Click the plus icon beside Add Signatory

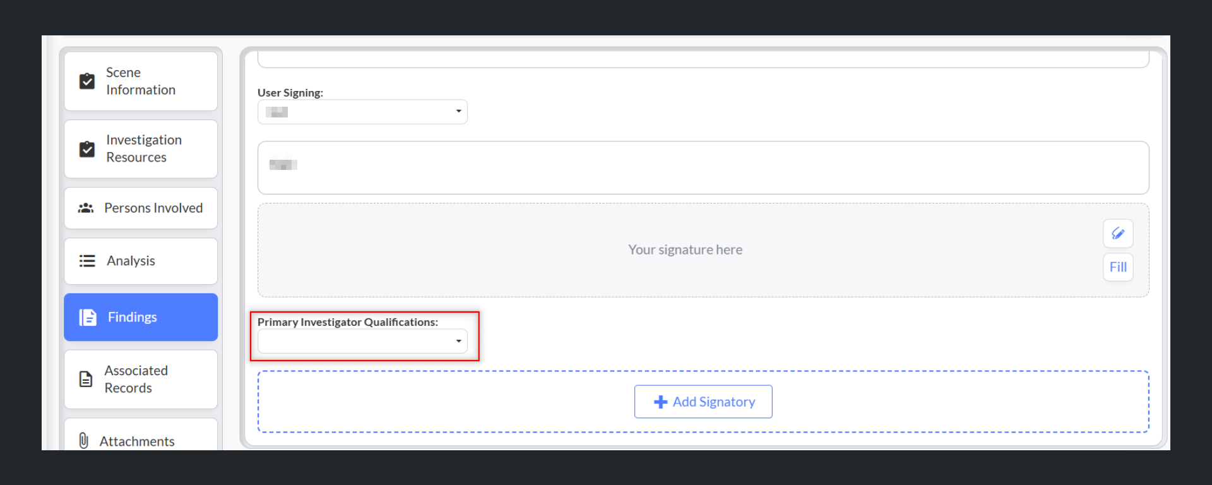660,402
